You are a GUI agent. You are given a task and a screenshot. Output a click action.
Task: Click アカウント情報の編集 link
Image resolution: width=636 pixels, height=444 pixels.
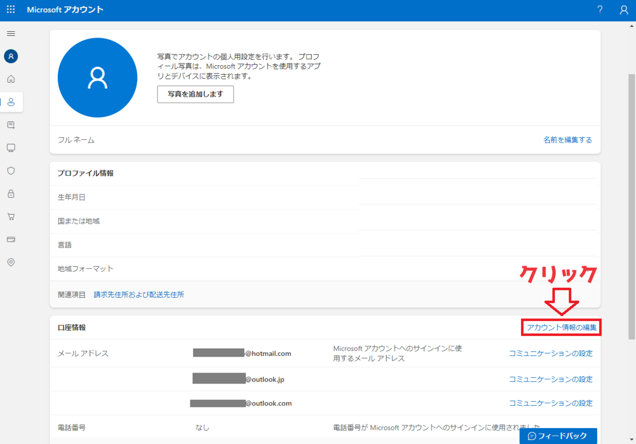pos(562,327)
